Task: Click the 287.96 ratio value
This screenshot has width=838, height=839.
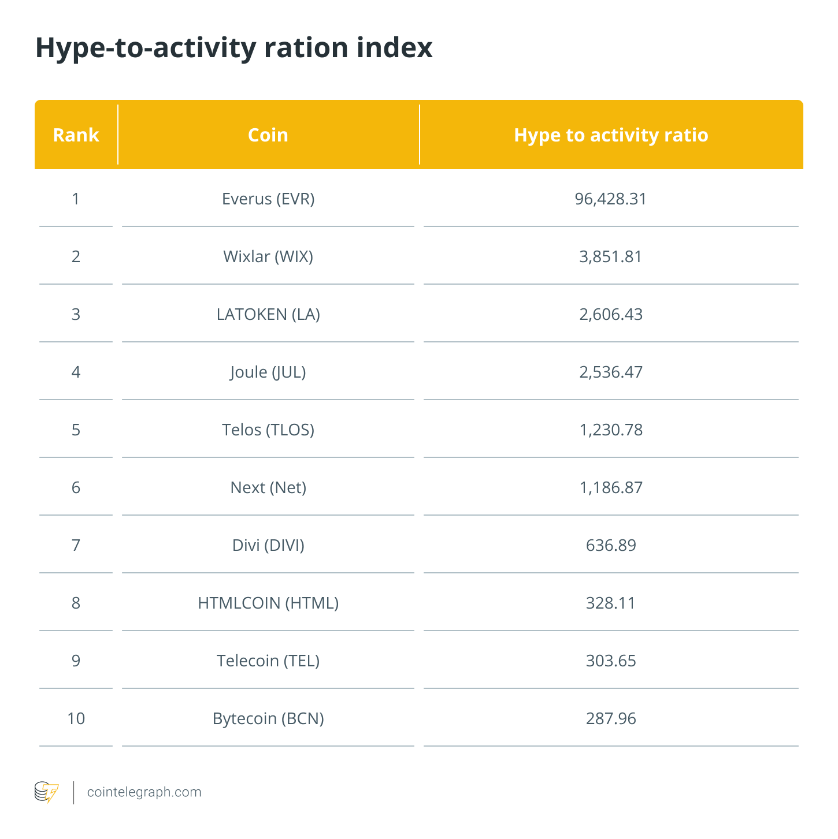Action: pyautogui.click(x=611, y=718)
